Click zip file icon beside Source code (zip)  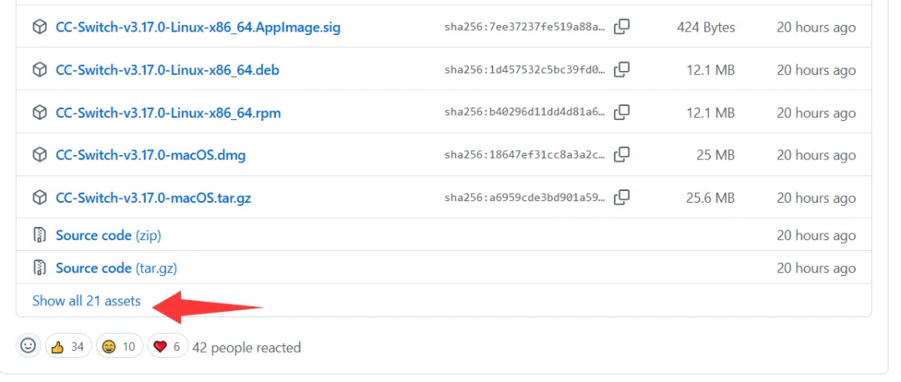[39, 235]
